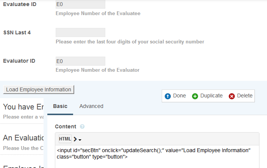The image size is (267, 168).
Task: Focus the Evaluatee ID field
Action: click(80, 5)
